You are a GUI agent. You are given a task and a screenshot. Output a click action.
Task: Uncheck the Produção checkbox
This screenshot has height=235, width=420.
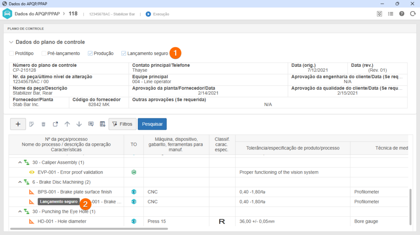90,54
